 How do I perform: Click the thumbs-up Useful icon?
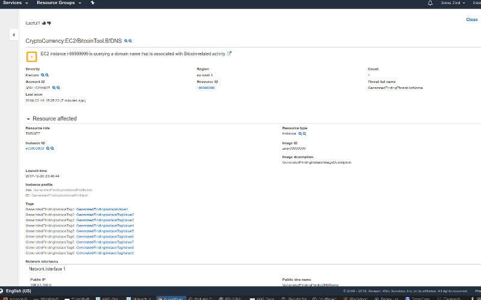coord(44,23)
